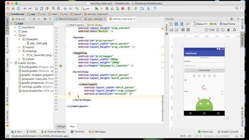Toggle the Design plus Blueprint view icon
This screenshot has height=140, width=249.
181,24
